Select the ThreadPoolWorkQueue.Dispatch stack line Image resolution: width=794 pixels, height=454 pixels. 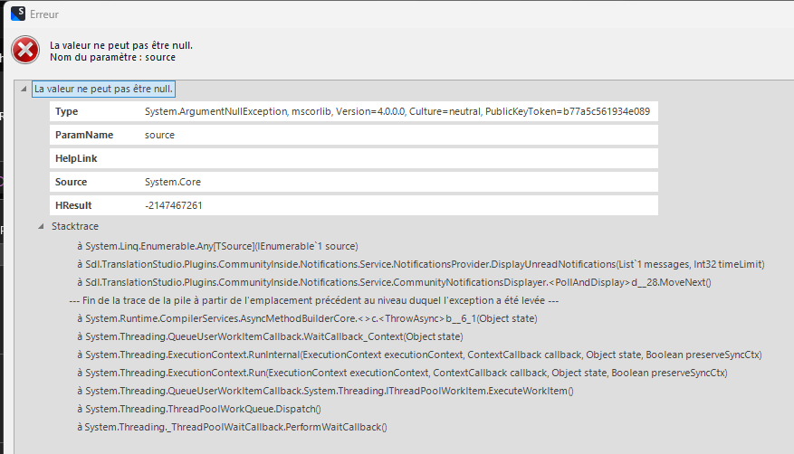click(x=199, y=409)
